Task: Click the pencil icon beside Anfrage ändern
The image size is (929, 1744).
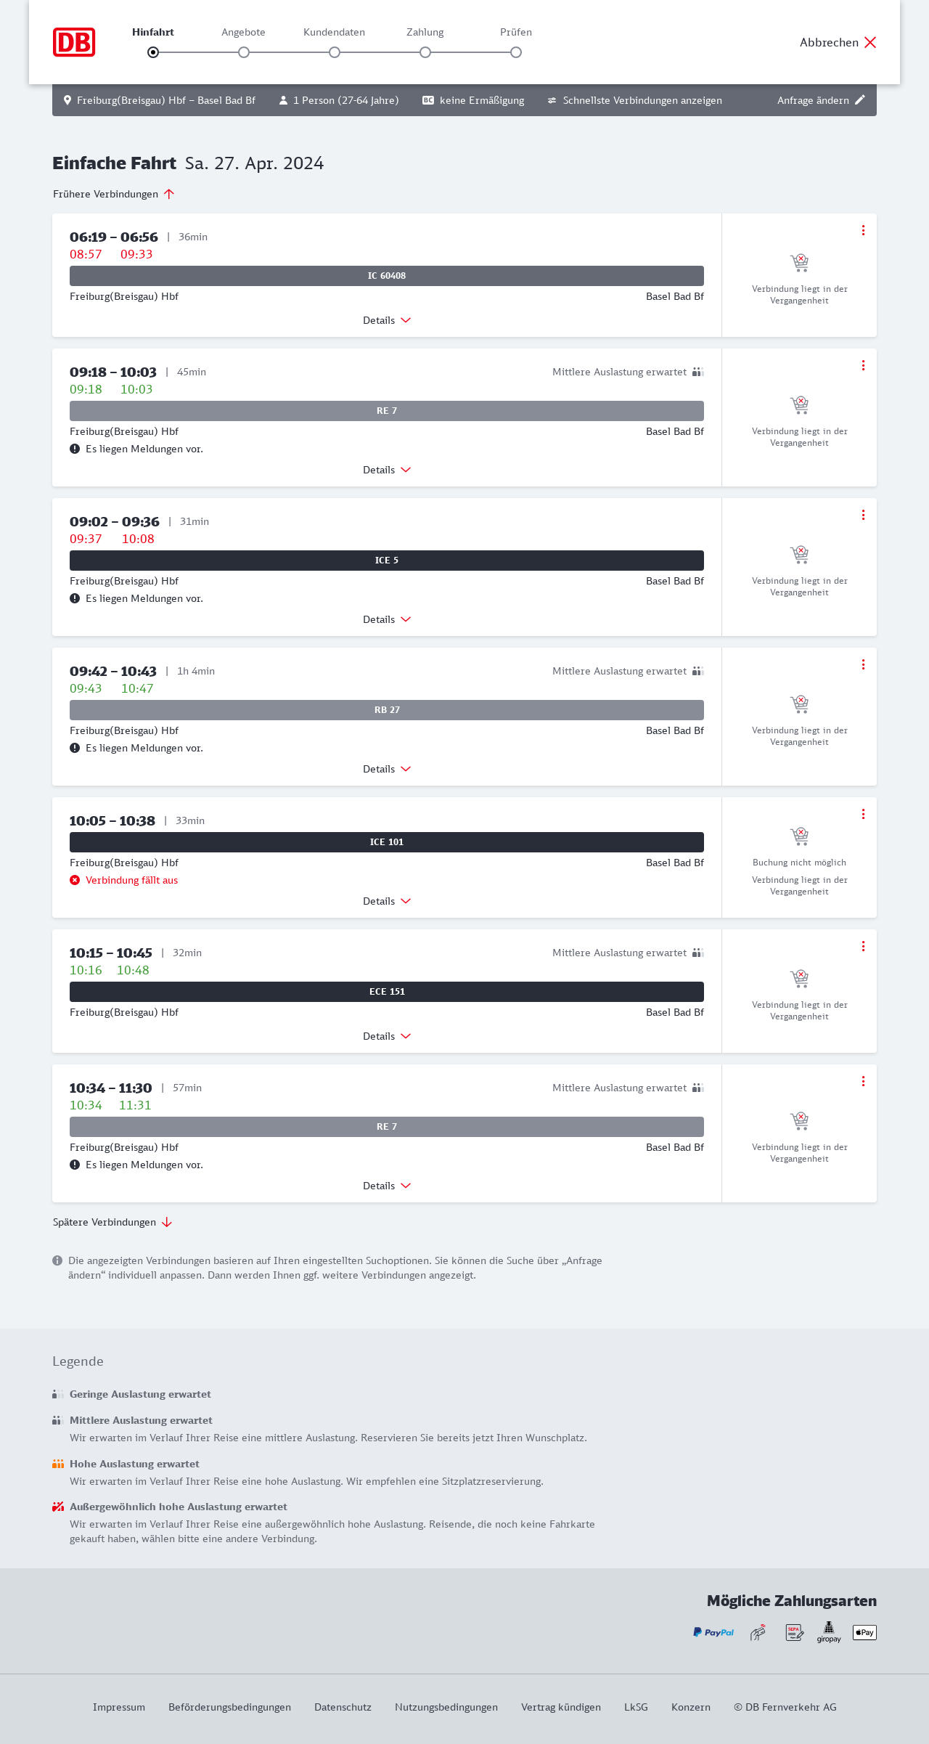Action: coord(860,100)
